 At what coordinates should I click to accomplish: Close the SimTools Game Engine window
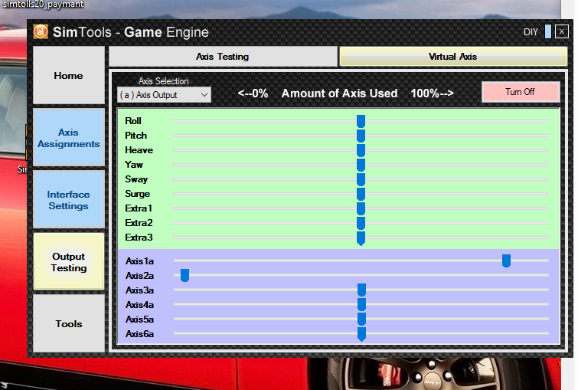[x=561, y=31]
